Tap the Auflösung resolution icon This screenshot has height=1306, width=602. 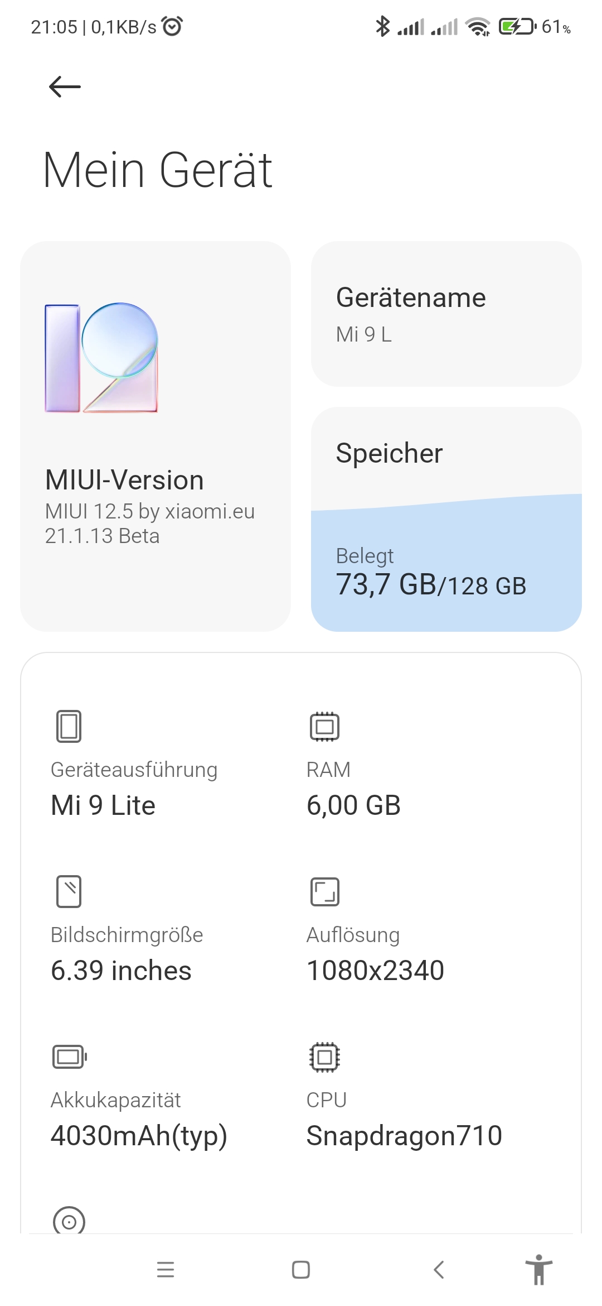[x=324, y=891]
